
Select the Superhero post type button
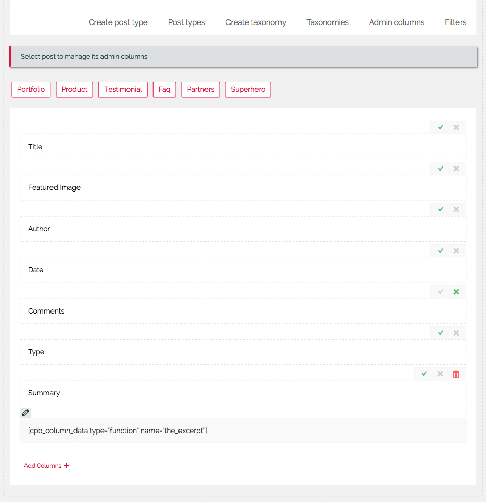pyautogui.click(x=248, y=89)
